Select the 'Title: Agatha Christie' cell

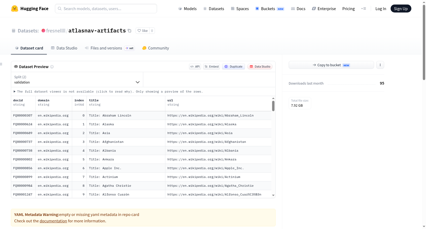point(126,186)
